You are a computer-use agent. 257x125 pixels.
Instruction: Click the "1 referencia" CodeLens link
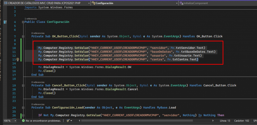[31, 19]
